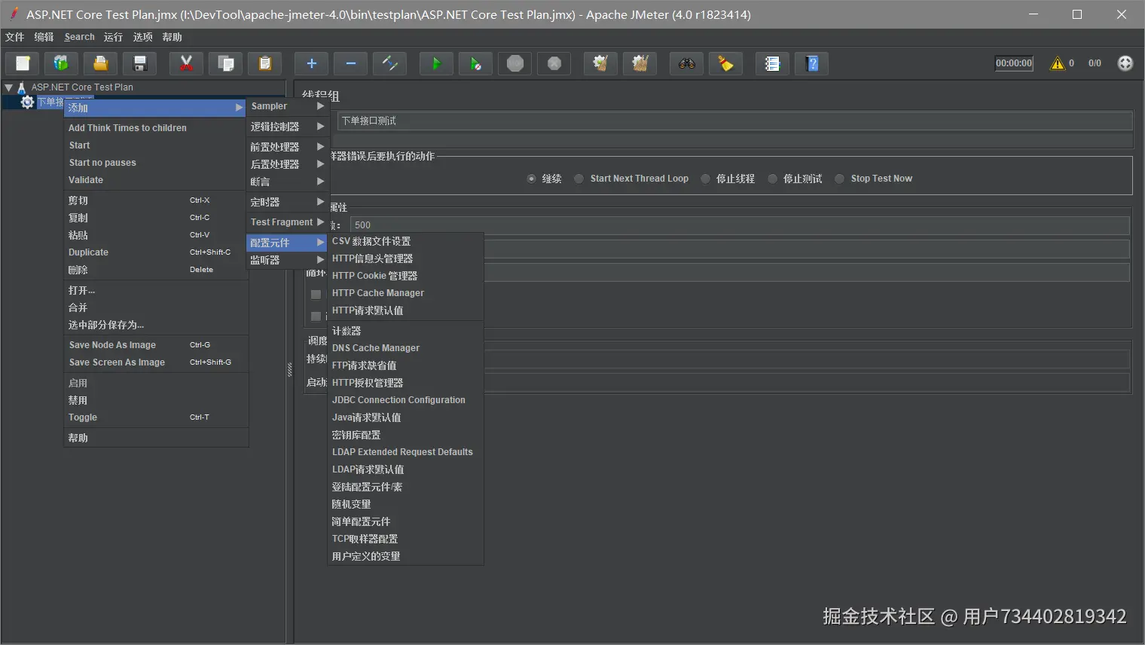This screenshot has width=1145, height=645.
Task: Open the 文件 menu
Action: click(14, 37)
